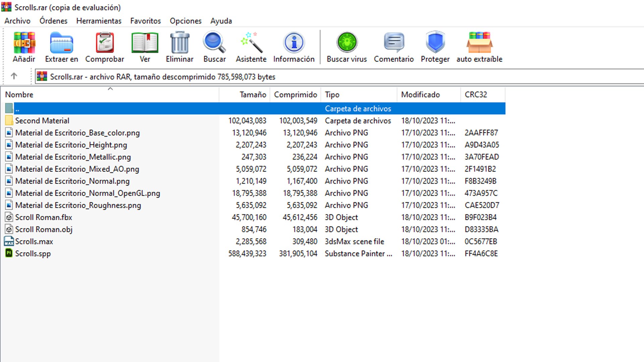Click the Proteger shield icon
The height and width of the screenshot is (362, 644).
[435, 43]
